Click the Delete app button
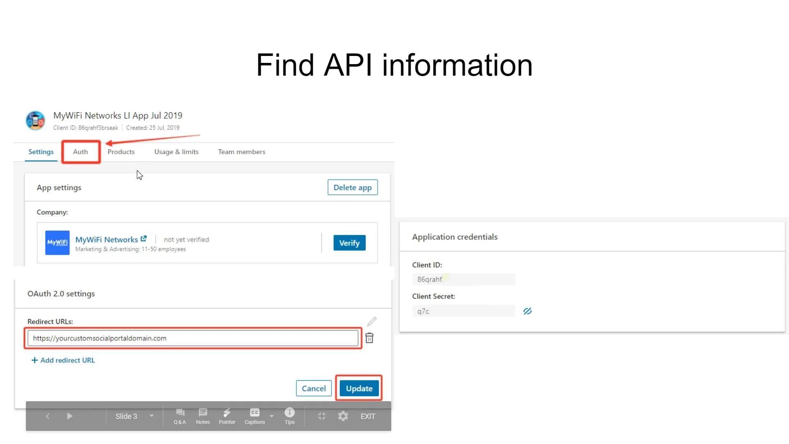 click(x=353, y=187)
